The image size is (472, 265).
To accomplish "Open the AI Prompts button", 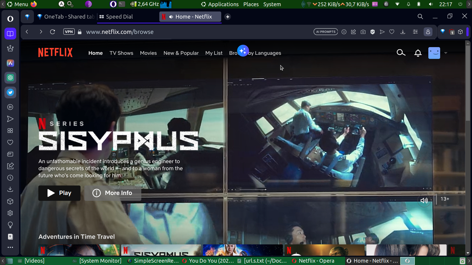I will pos(326,32).
